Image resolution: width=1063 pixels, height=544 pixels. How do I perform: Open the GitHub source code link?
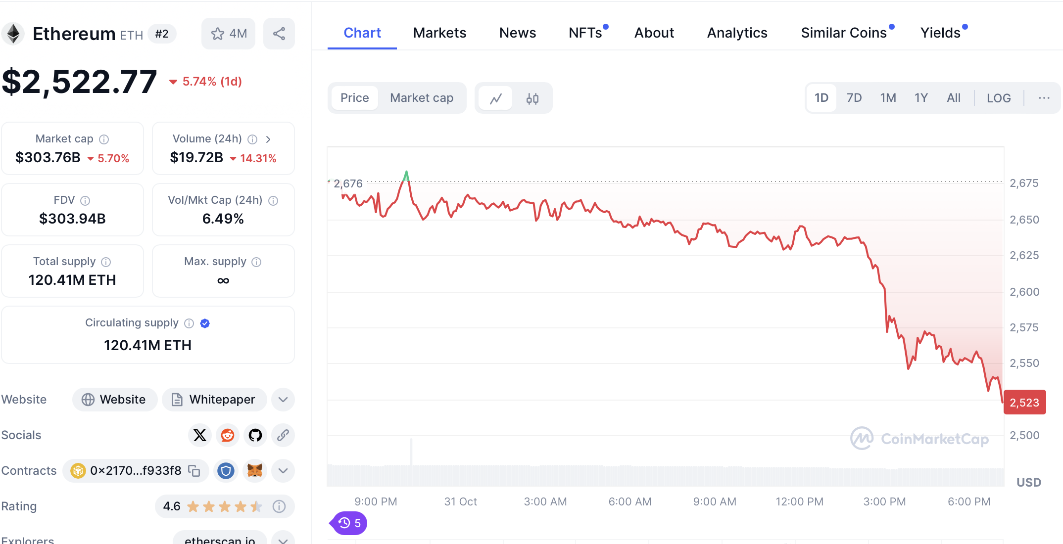pos(255,435)
